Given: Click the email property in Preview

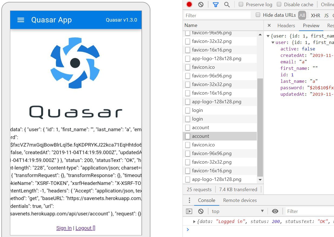Looking at the screenshot, I should (x=293, y=62).
